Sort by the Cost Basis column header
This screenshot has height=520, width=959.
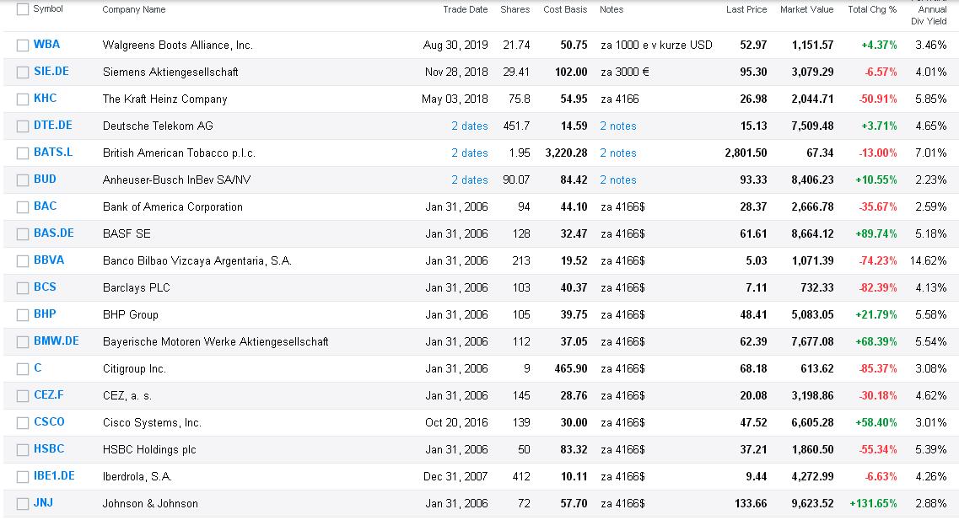565,9
